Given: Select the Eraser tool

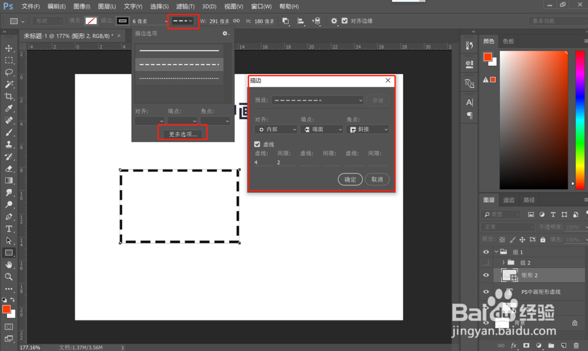Looking at the screenshot, I should tap(9, 168).
